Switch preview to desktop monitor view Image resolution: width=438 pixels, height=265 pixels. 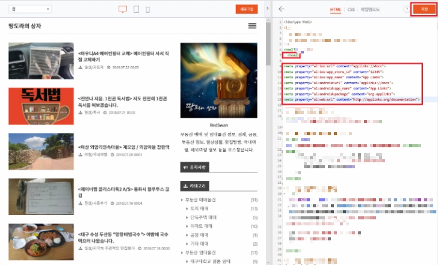tap(122, 9)
